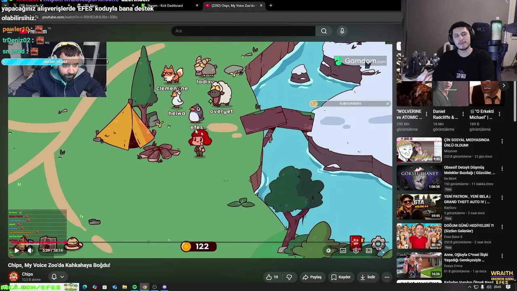Open Outlook from the taskbar
This screenshot has width=517, height=291.
[x=115, y=287]
